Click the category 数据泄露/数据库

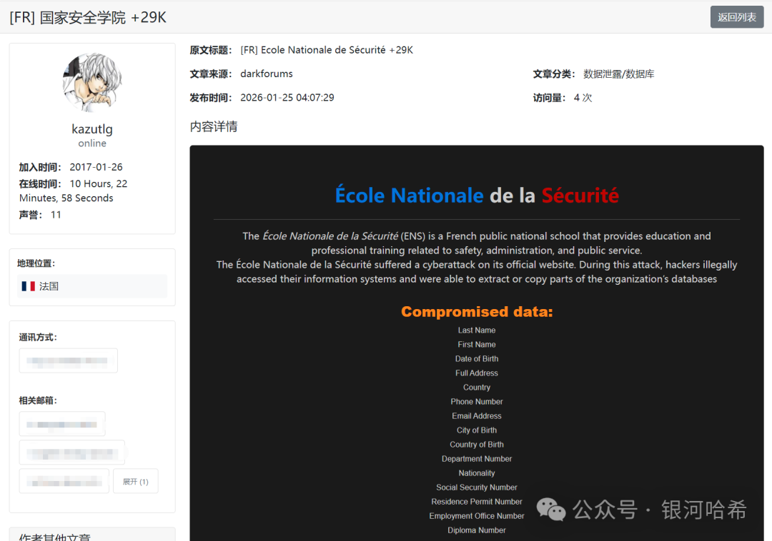coord(619,74)
